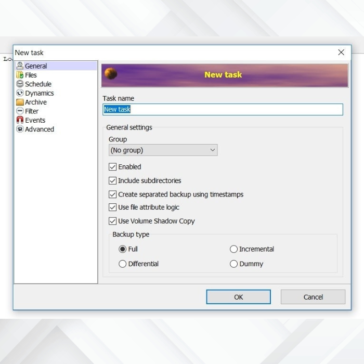
Task: Select Differential backup type
Action: pyautogui.click(x=122, y=264)
